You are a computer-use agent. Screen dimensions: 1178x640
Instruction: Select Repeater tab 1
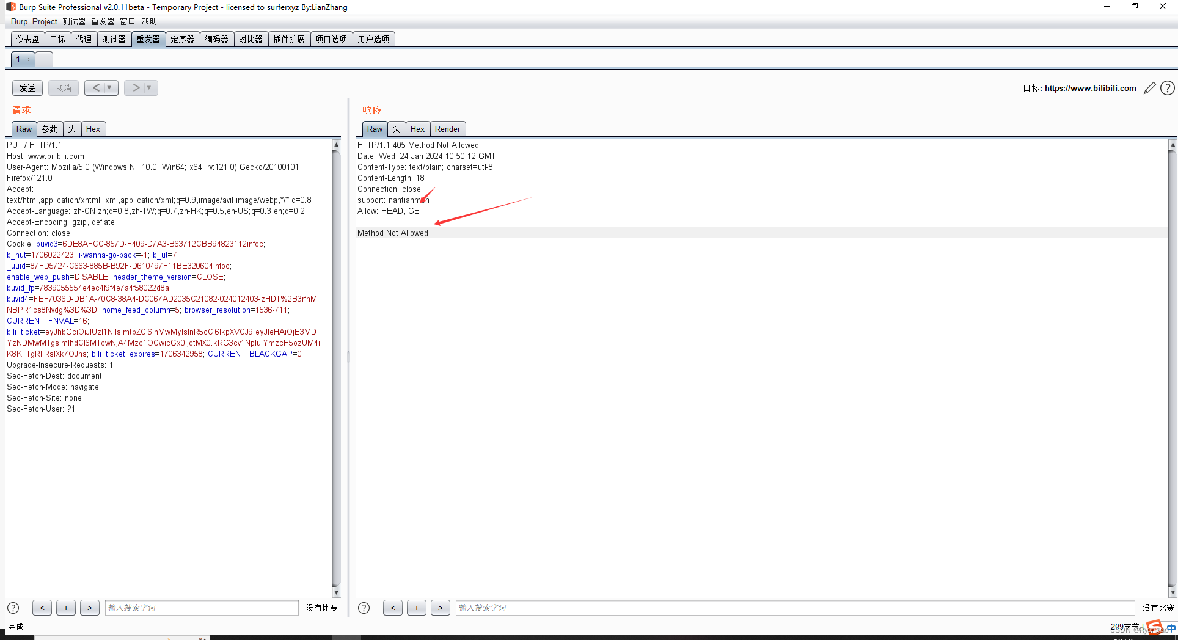tap(18, 59)
